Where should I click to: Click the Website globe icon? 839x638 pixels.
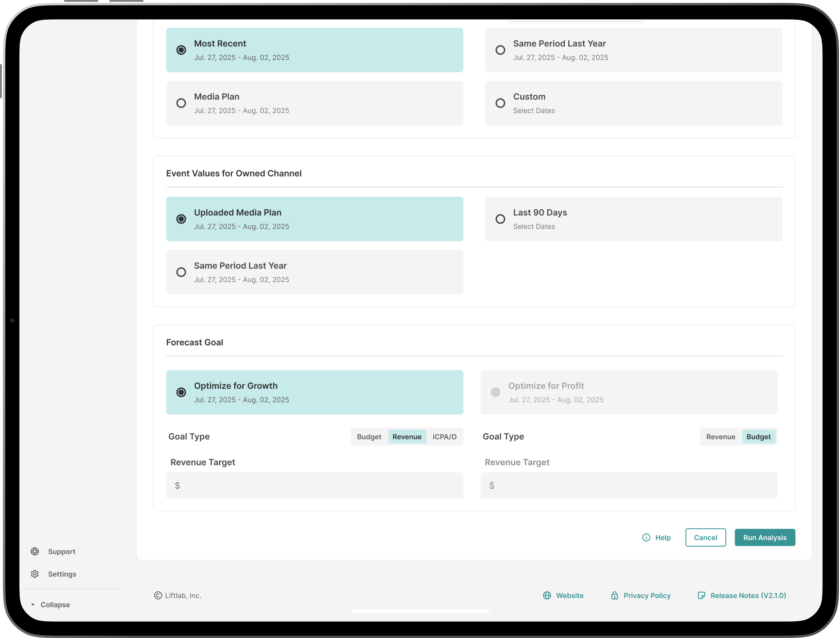(547, 595)
